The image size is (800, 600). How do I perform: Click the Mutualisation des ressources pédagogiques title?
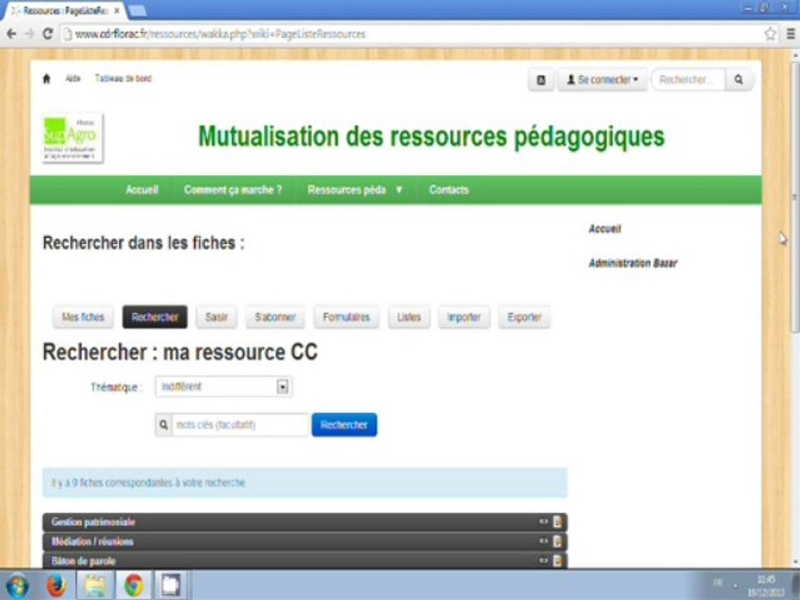[x=431, y=137]
